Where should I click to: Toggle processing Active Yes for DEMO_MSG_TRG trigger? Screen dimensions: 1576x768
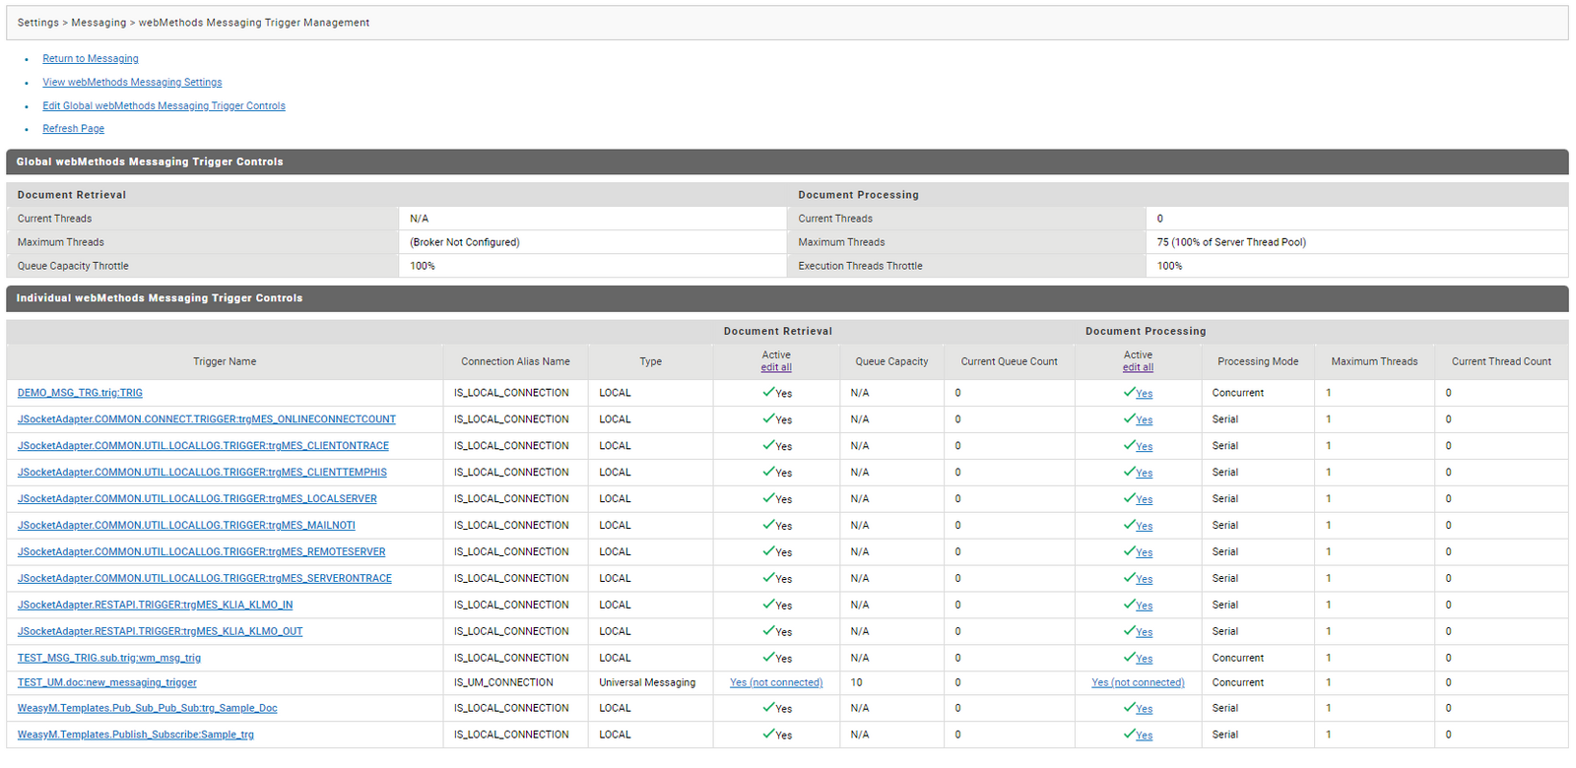click(1144, 394)
